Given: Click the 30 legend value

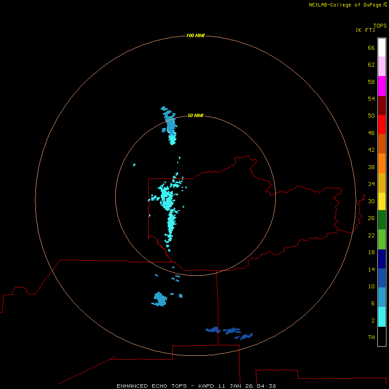Looking at the screenshot, I should [x=371, y=201].
